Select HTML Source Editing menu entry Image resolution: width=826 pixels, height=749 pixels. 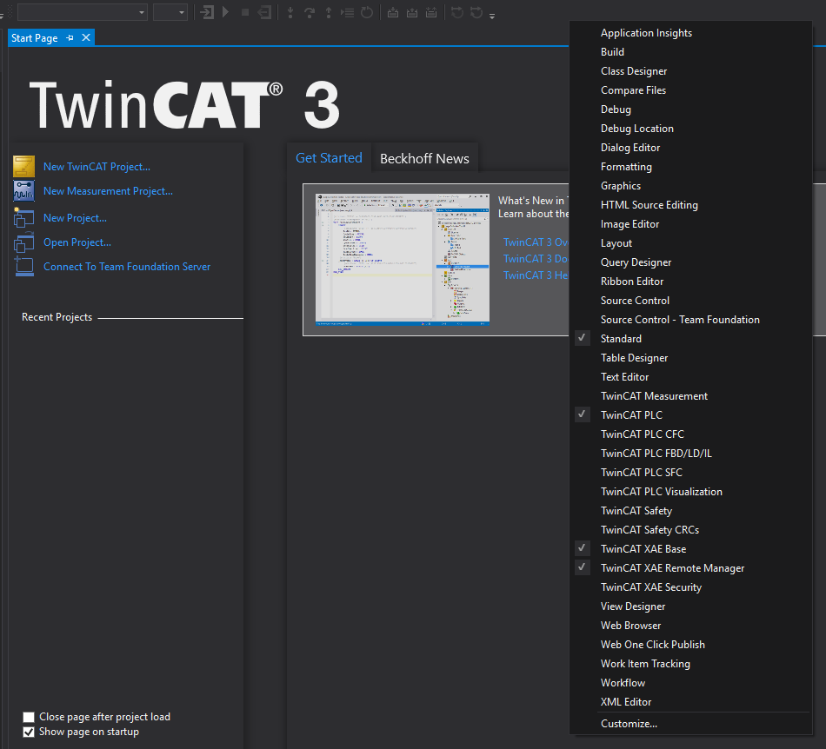coord(690,205)
